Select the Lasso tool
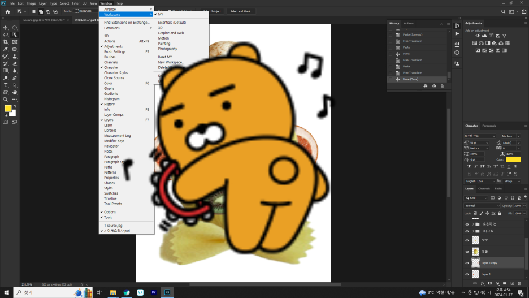The width and height of the screenshot is (529, 298). point(6,34)
